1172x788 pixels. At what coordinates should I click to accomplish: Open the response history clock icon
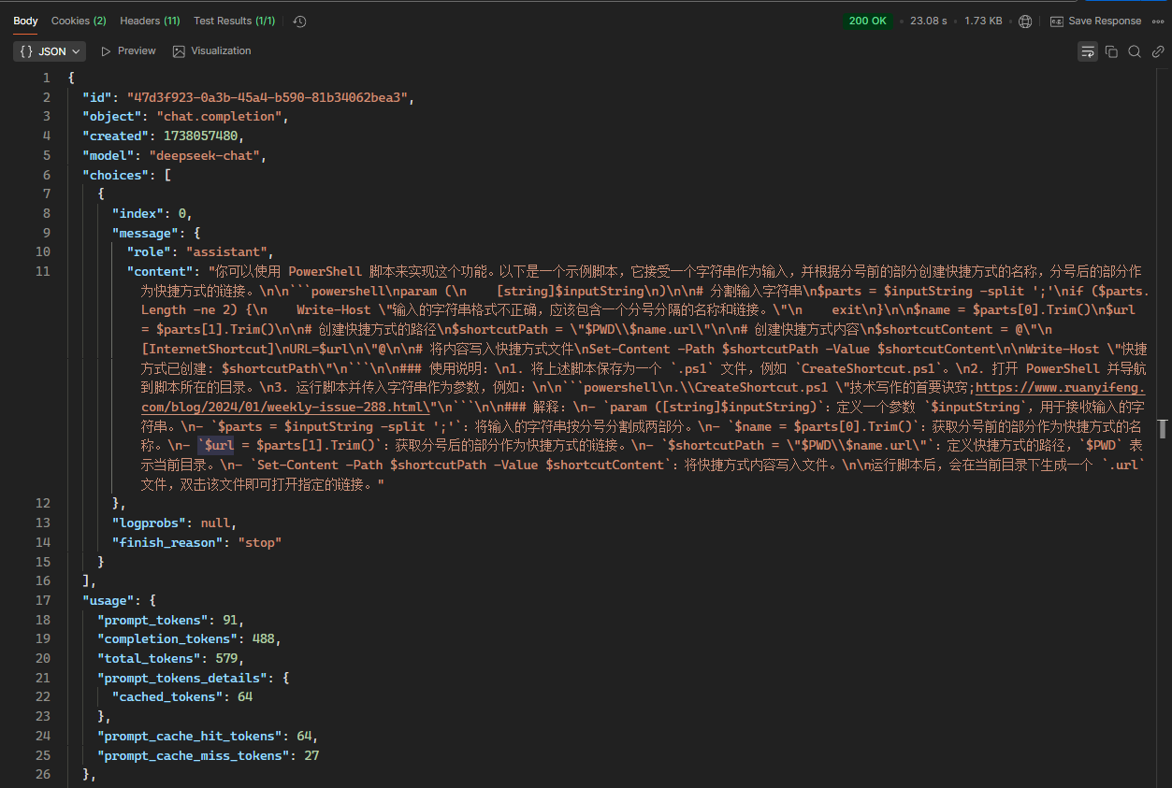click(299, 21)
